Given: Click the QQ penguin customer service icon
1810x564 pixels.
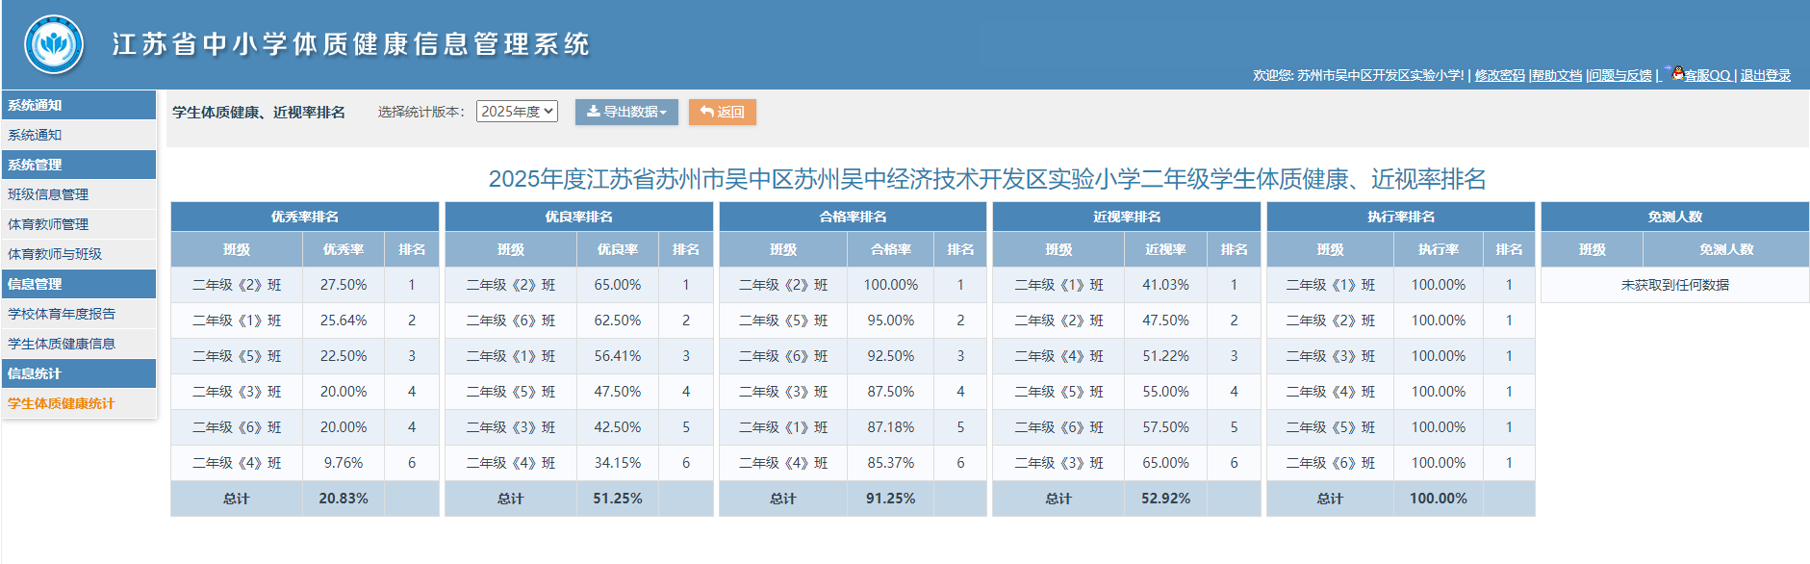Looking at the screenshot, I should [1677, 73].
